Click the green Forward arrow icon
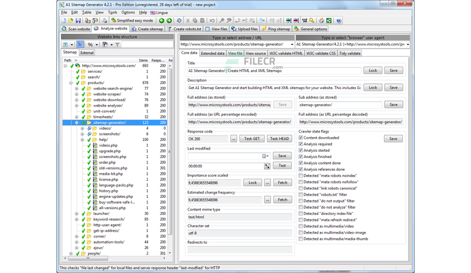Image resolution: width=471 pixels, height=273 pixels. [x=169, y=20]
